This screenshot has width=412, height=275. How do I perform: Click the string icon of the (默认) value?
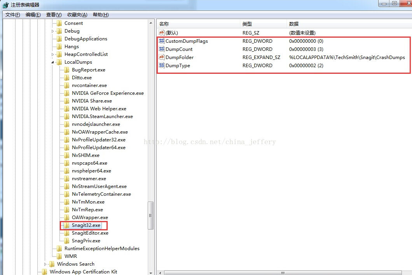(162, 33)
